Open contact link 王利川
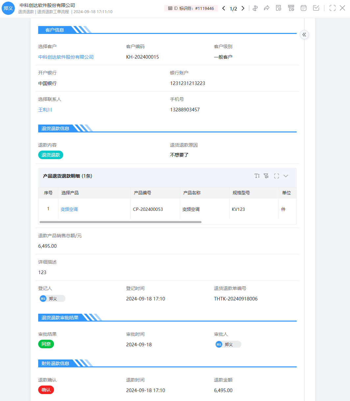The height and width of the screenshot is (401, 350). coord(45,110)
